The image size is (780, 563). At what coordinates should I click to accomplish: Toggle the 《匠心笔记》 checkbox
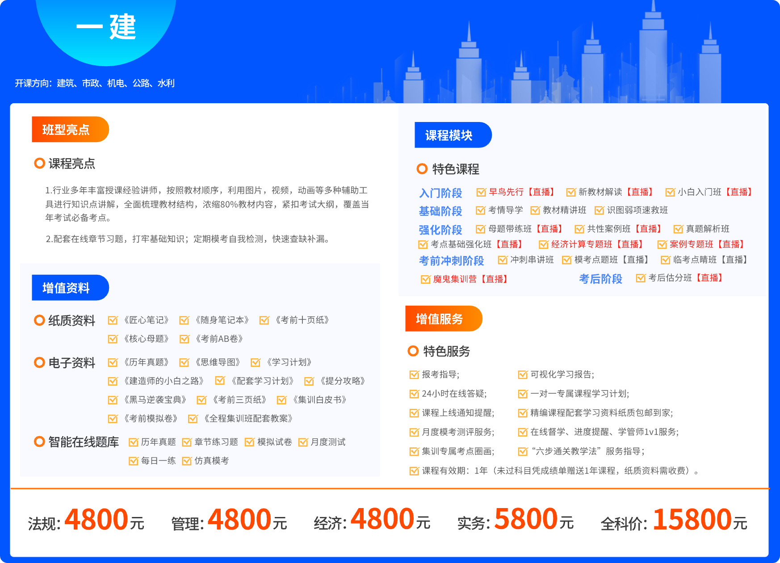point(113,320)
